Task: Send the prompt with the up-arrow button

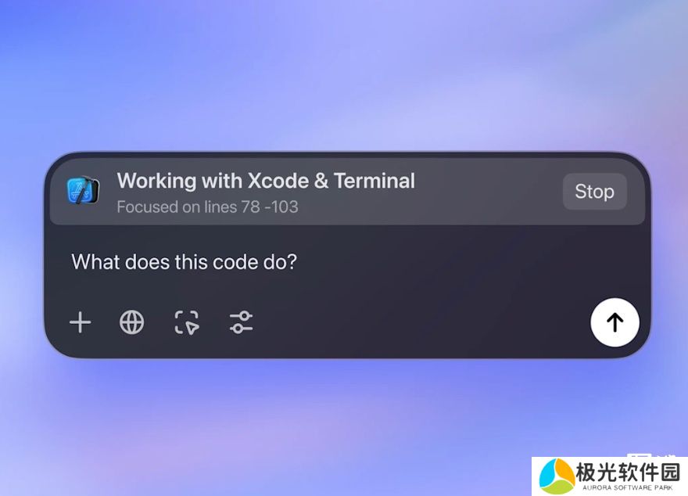Action: [x=615, y=322]
